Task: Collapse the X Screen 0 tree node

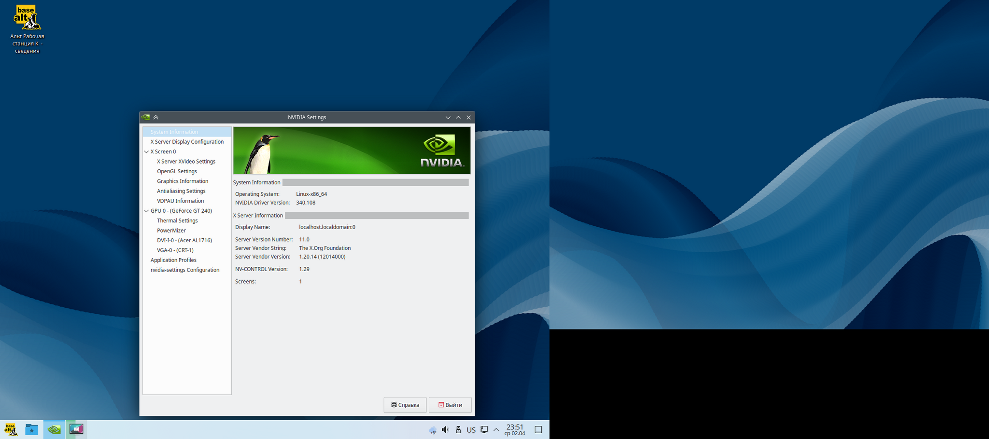Action: click(x=146, y=151)
